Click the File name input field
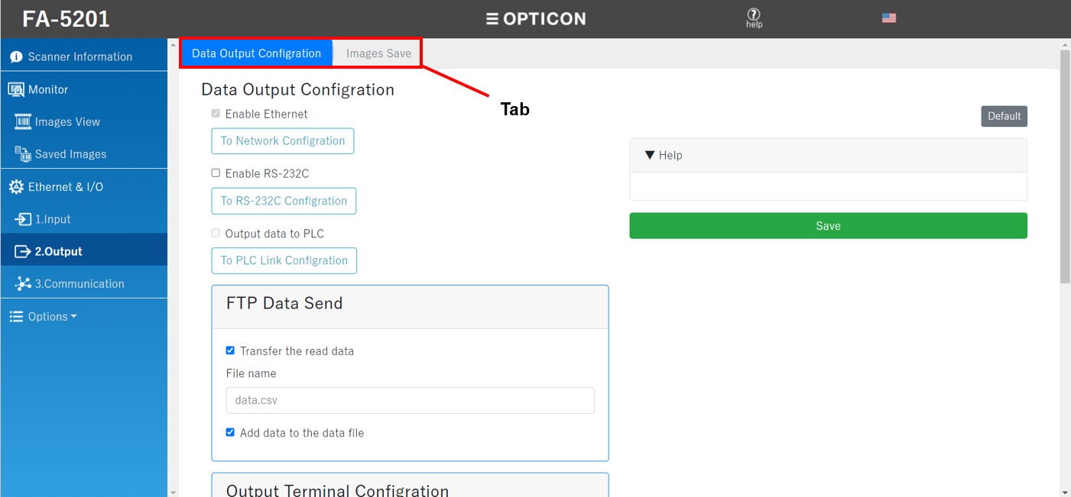The width and height of the screenshot is (1071, 497). (x=410, y=401)
